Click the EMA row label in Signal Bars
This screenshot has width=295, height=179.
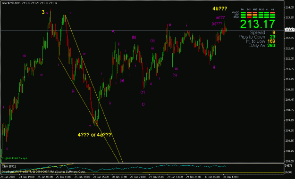[236, 17]
